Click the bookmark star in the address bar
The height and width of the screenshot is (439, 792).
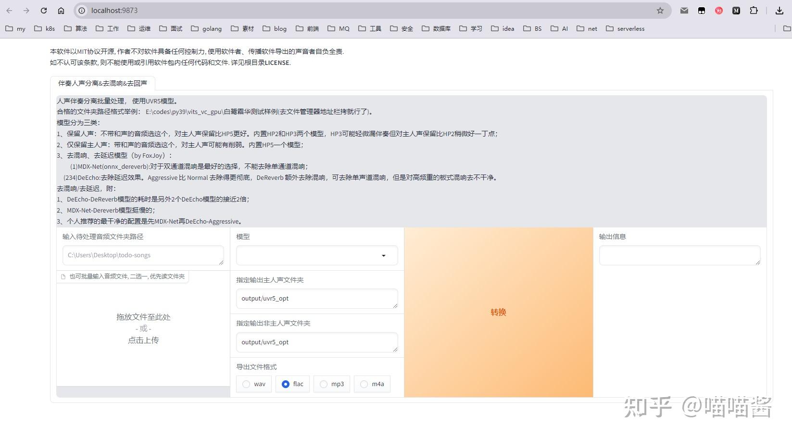pyautogui.click(x=659, y=10)
